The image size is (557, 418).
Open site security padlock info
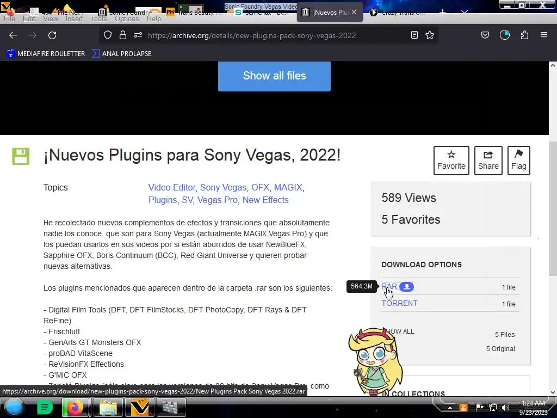(123, 35)
